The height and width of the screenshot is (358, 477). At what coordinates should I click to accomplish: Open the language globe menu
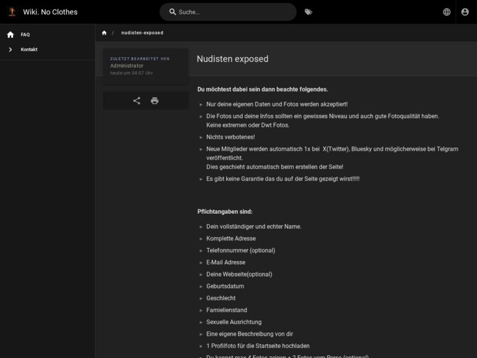447,12
